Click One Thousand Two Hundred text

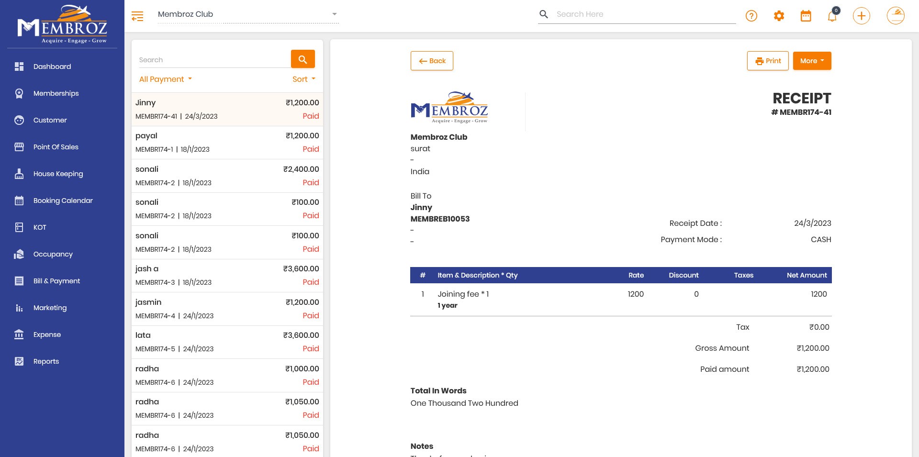[x=464, y=403]
